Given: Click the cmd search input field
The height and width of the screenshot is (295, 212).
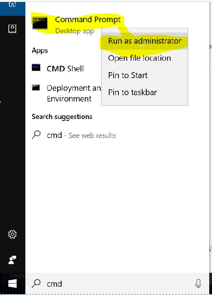Looking at the screenshot, I should 113,284.
